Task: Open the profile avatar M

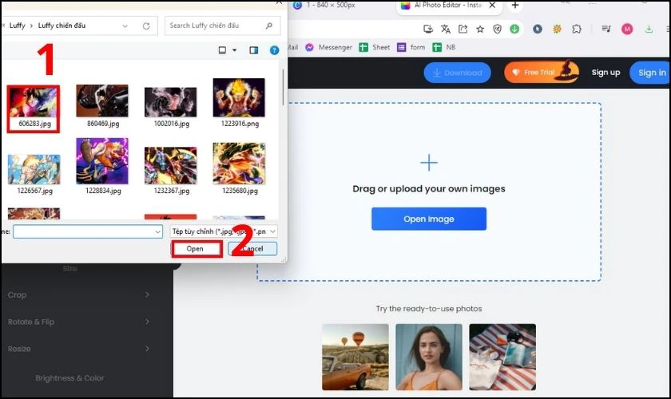Action: click(627, 29)
